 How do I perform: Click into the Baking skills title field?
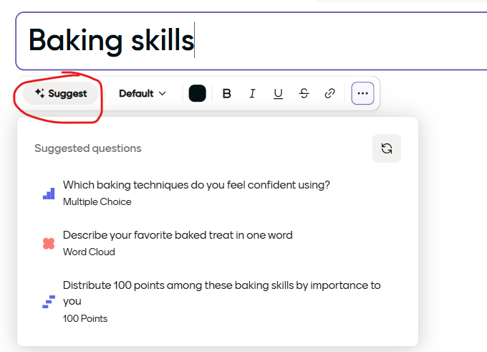pos(251,40)
